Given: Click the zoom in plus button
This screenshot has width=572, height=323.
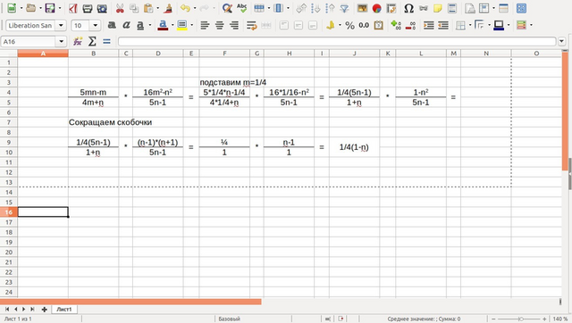Looking at the screenshot, I should tap(544, 319).
